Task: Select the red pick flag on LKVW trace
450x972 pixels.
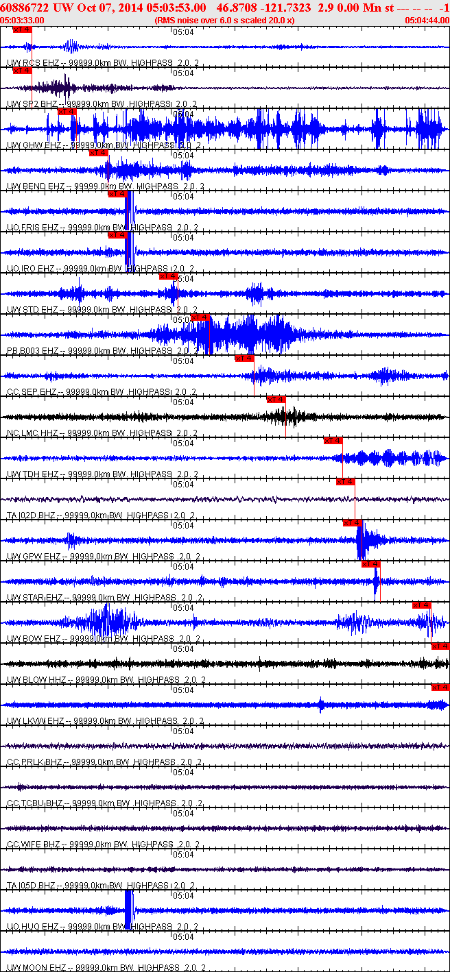Action: point(440,688)
